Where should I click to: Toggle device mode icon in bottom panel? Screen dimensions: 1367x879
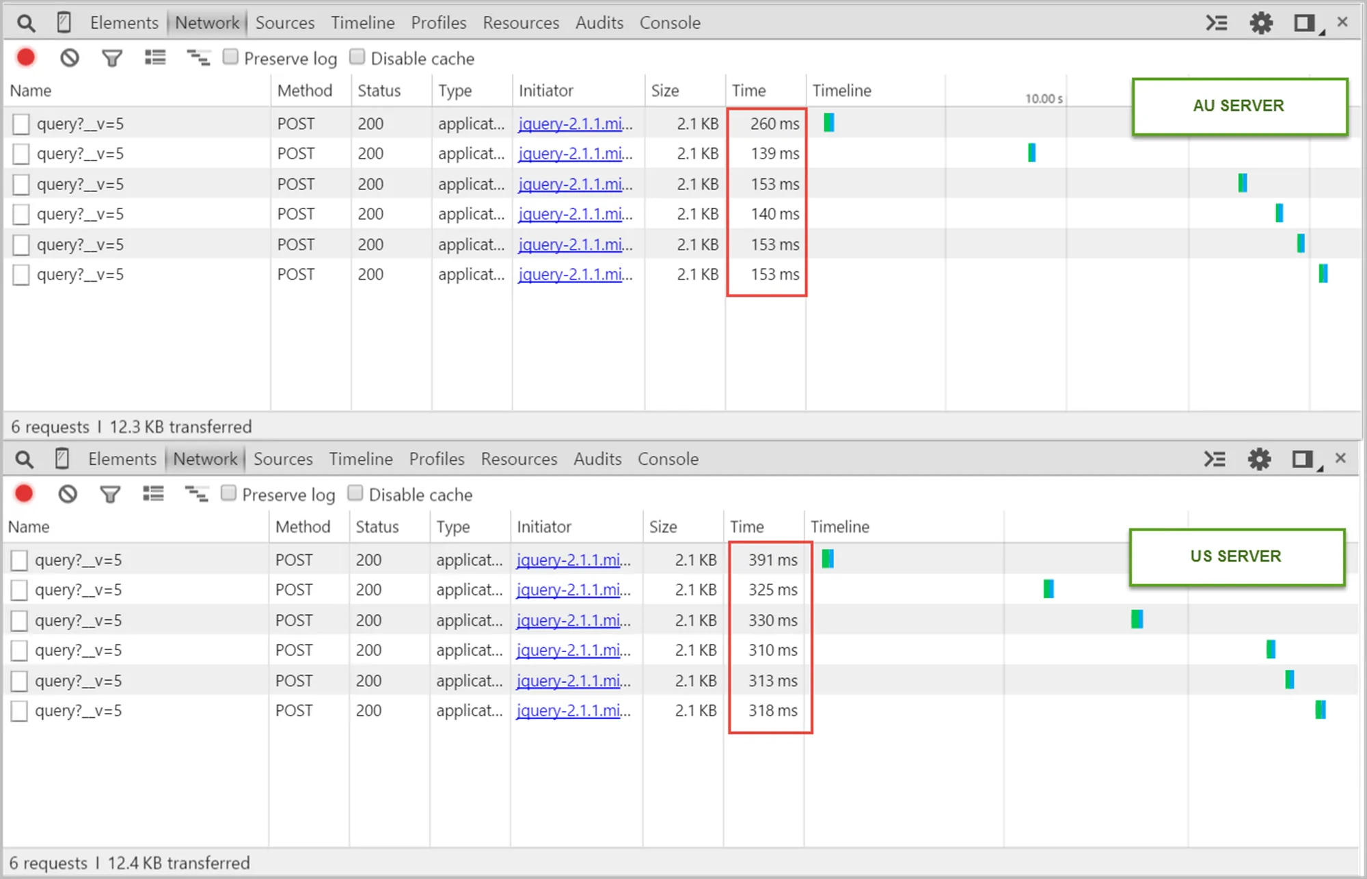point(62,459)
